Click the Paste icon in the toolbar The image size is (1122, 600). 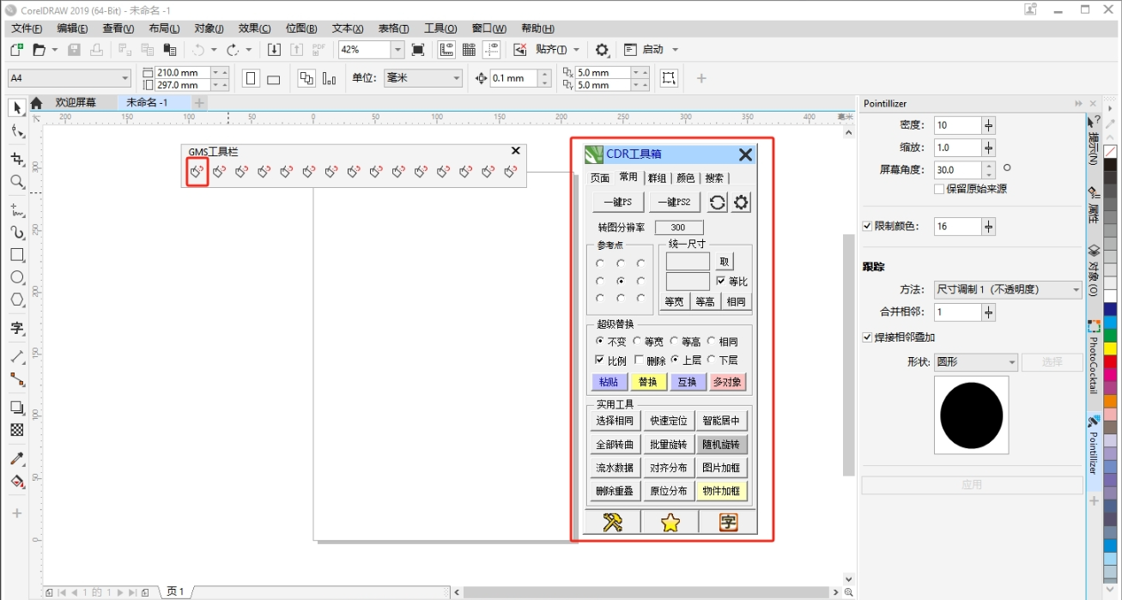click(x=170, y=50)
